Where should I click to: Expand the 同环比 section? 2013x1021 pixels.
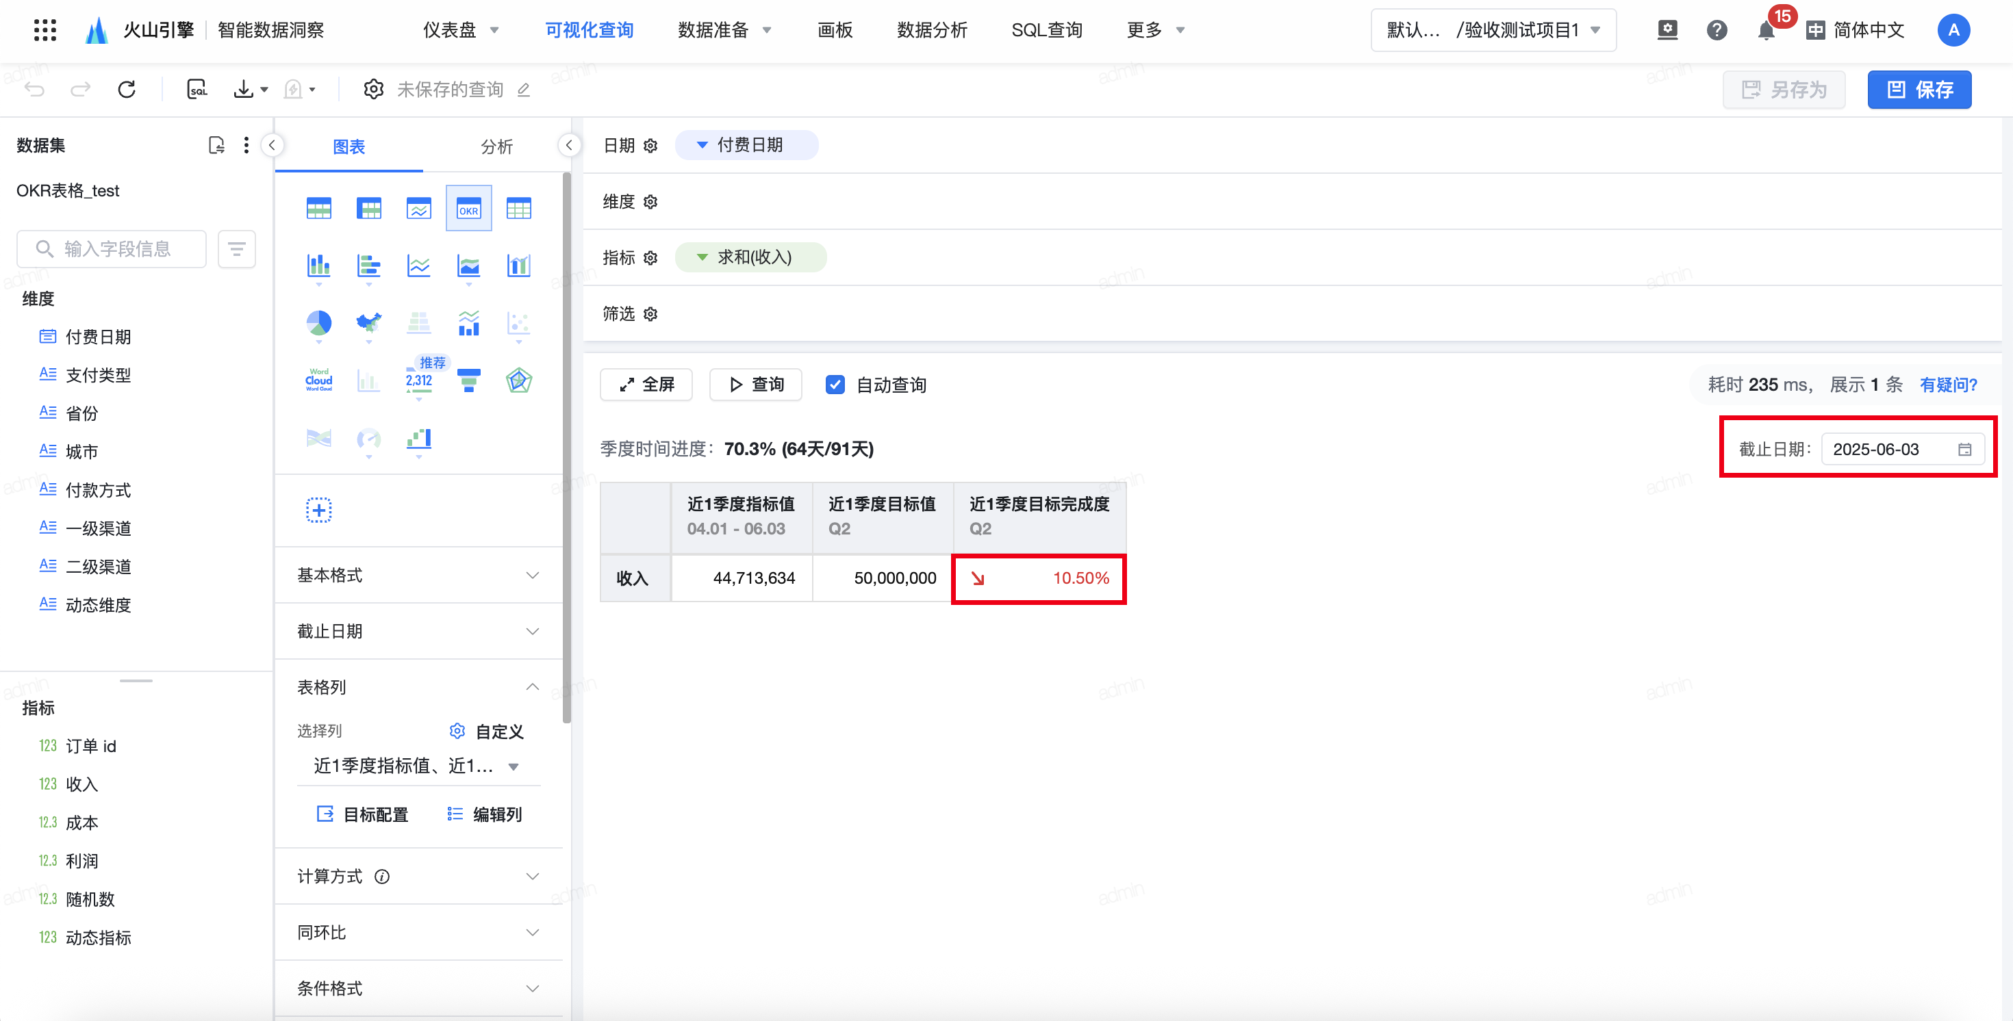(419, 933)
